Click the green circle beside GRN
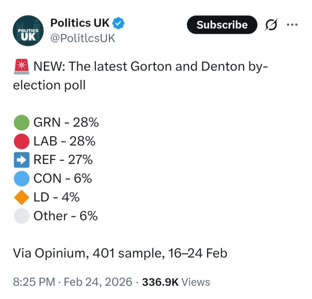Image resolution: width=312 pixels, height=299 pixels. click(x=21, y=123)
